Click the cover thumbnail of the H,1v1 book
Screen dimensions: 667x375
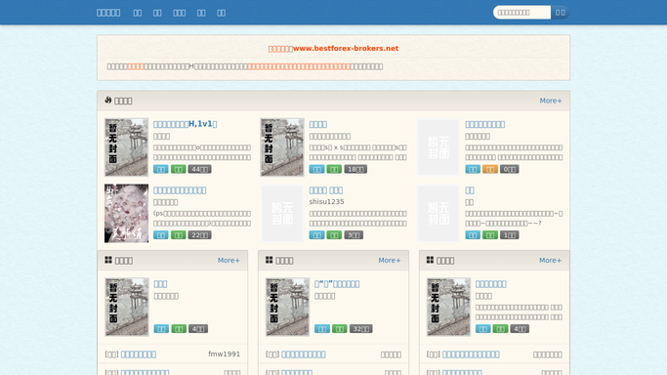(126, 147)
